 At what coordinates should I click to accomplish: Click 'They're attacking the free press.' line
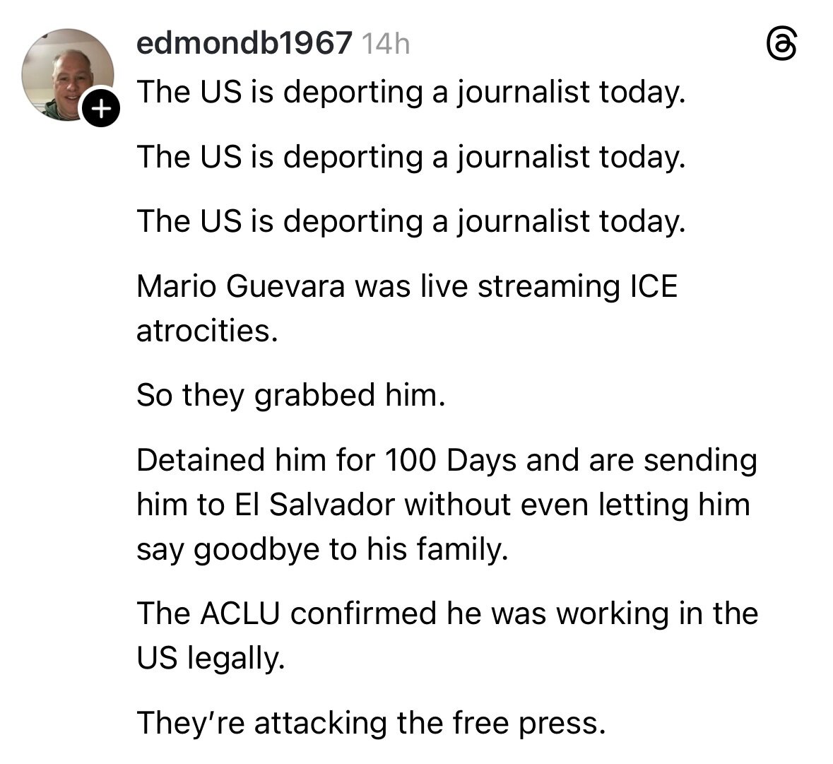pyautogui.click(x=370, y=722)
